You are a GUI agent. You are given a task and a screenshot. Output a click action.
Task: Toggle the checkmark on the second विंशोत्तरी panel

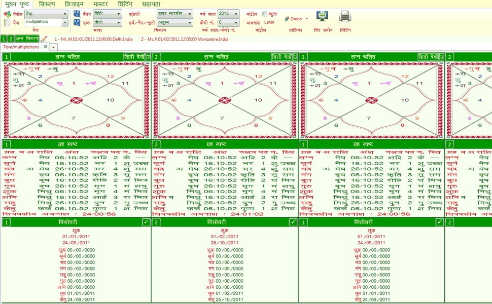pos(293,222)
